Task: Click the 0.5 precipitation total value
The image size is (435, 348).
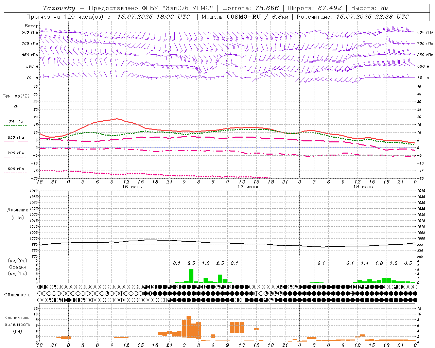Action: (408, 263)
